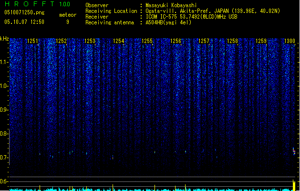300x191 pixels.
Task: Click the yellow meteor marker before 1254
Action: [x=113, y=188]
